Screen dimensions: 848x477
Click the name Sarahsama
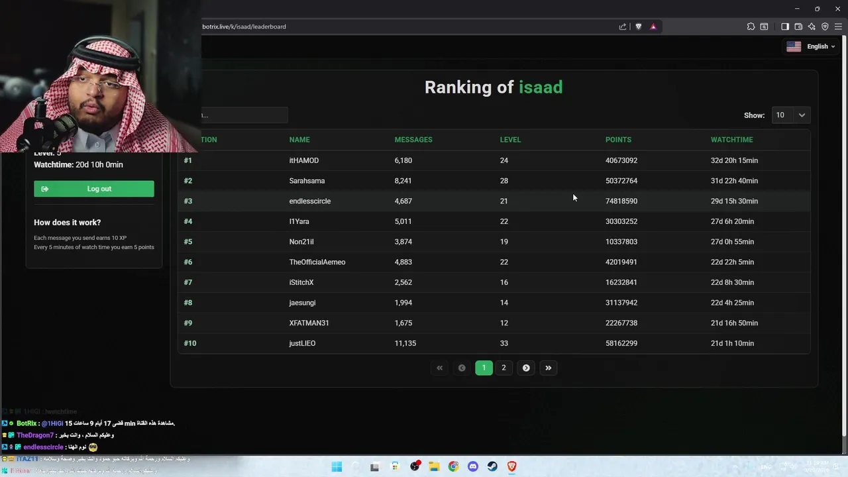click(x=307, y=181)
